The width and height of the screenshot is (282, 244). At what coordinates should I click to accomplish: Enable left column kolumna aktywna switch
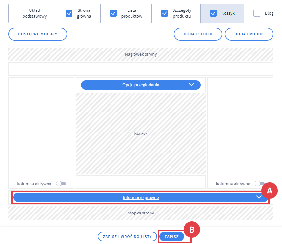tap(61, 184)
